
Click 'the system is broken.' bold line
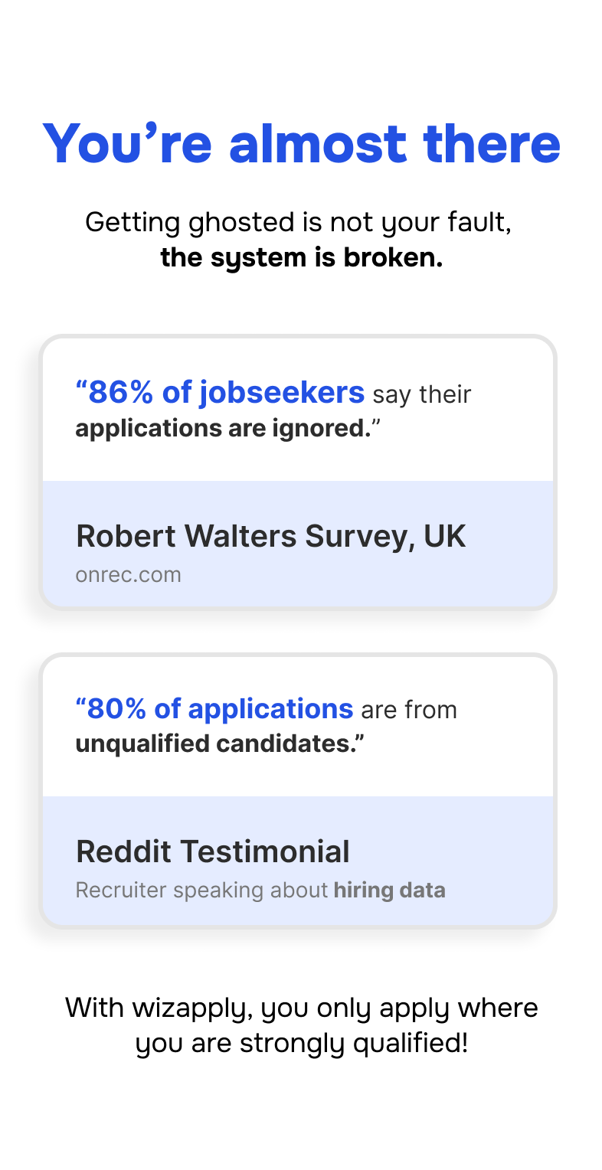(301, 258)
